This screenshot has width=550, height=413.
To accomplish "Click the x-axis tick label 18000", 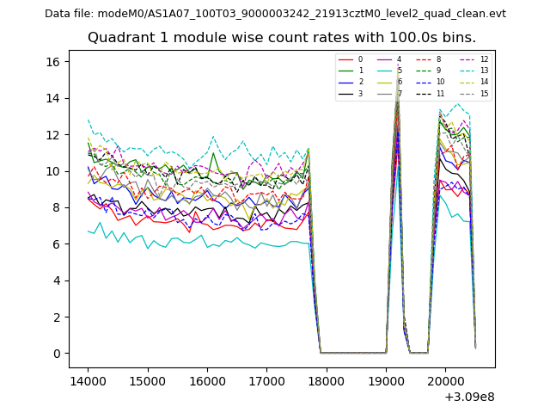I will click(326, 379).
